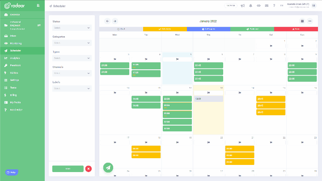Viewport: 322px width, 181px height.
Task: Click the red clear filters button
Action: (x=89, y=168)
